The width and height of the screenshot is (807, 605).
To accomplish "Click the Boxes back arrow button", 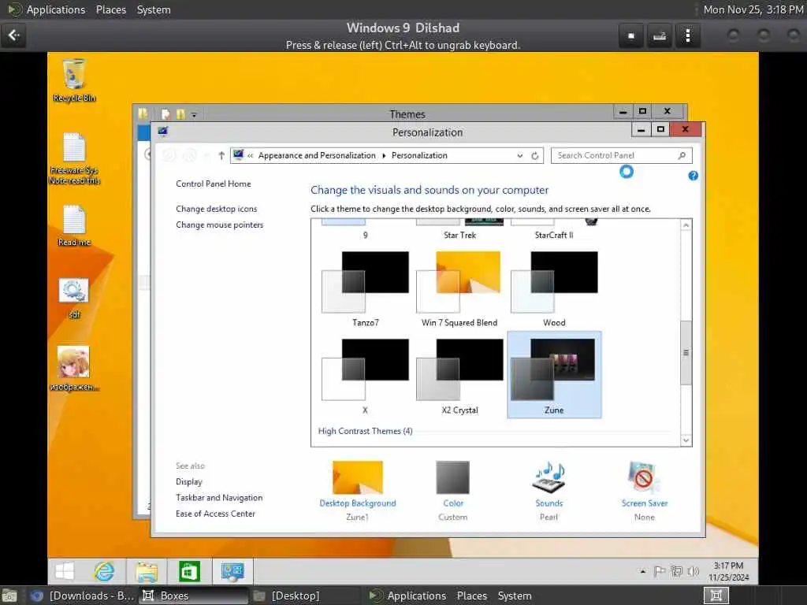I will click(x=14, y=35).
